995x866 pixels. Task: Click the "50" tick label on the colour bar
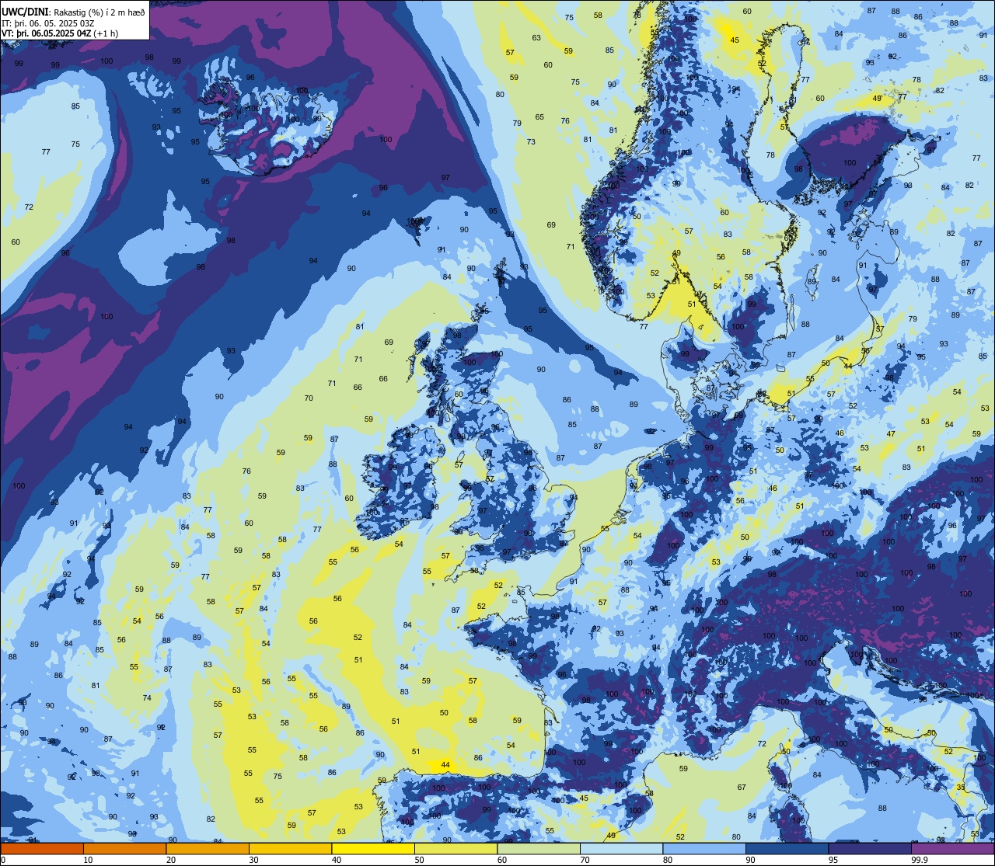[x=419, y=860]
